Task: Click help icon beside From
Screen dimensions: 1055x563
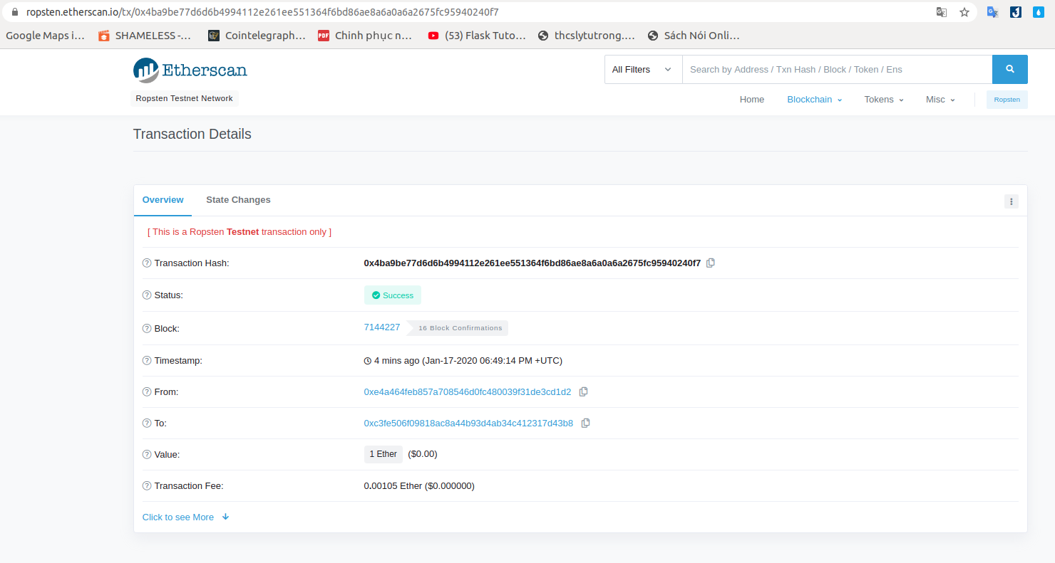Action: tap(147, 391)
